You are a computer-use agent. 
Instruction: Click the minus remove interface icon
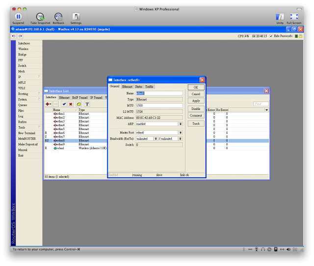pos(56,104)
